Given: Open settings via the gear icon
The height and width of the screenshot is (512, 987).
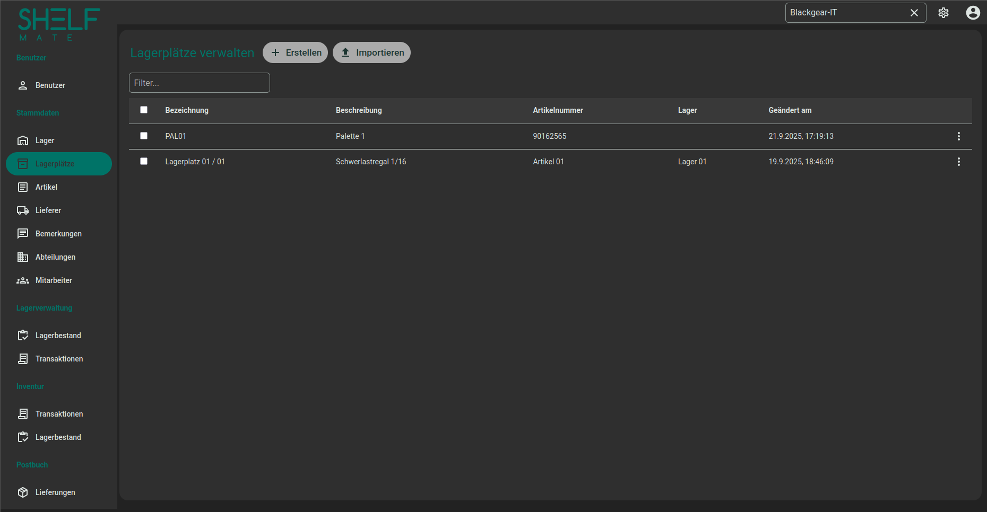Looking at the screenshot, I should [x=943, y=13].
